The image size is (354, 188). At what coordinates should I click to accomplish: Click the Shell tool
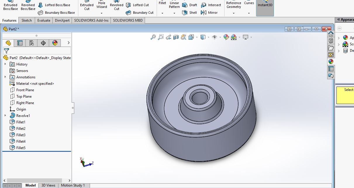pyautogui.click(x=189, y=13)
